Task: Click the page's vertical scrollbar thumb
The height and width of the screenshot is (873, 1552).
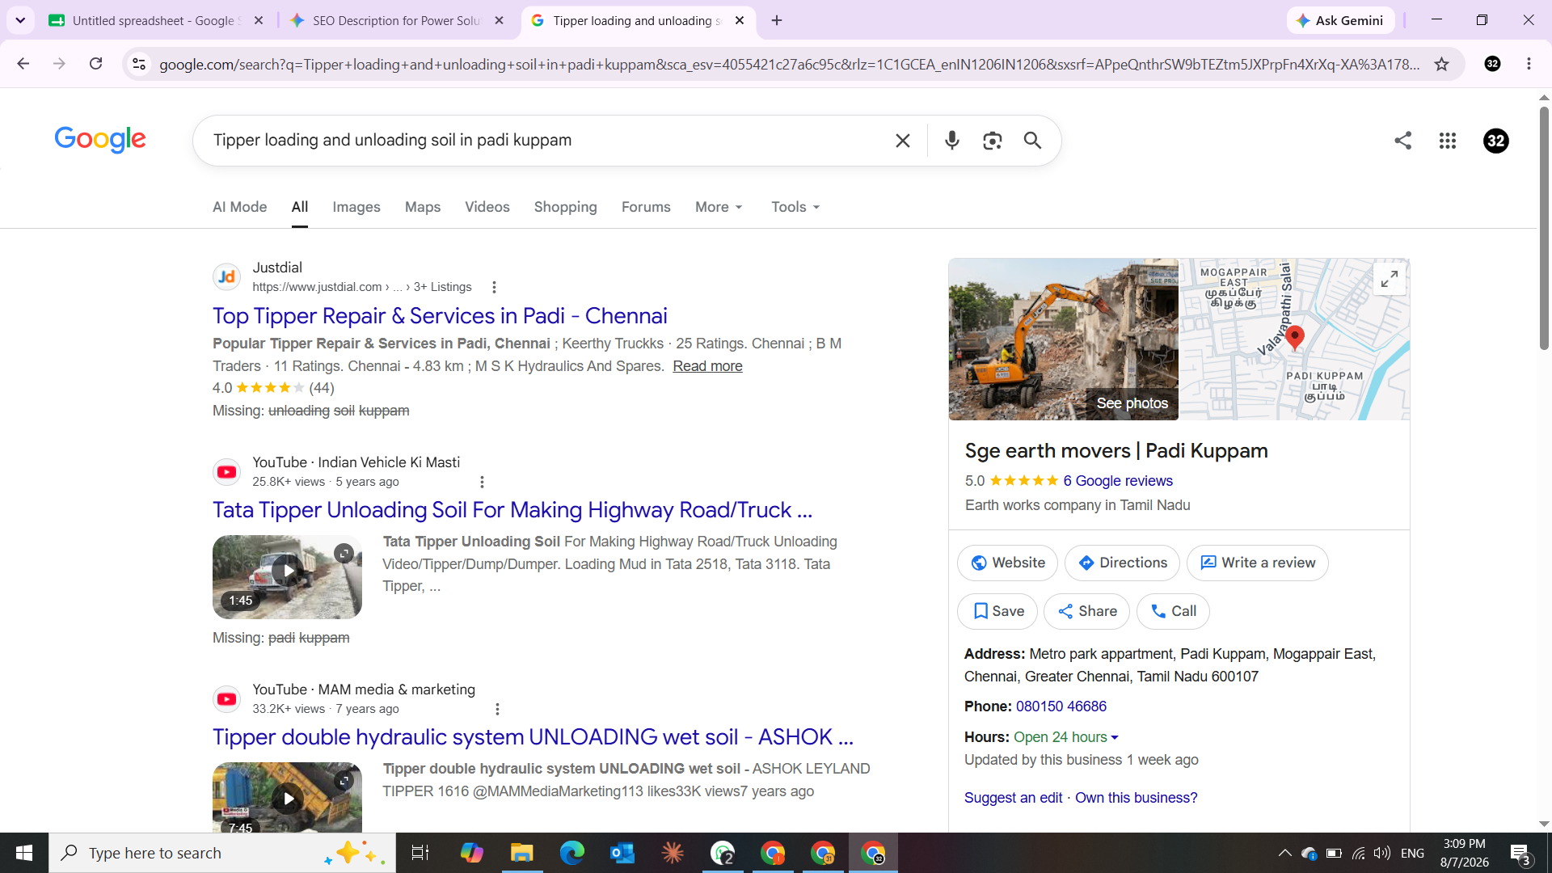Action: [x=1544, y=228]
